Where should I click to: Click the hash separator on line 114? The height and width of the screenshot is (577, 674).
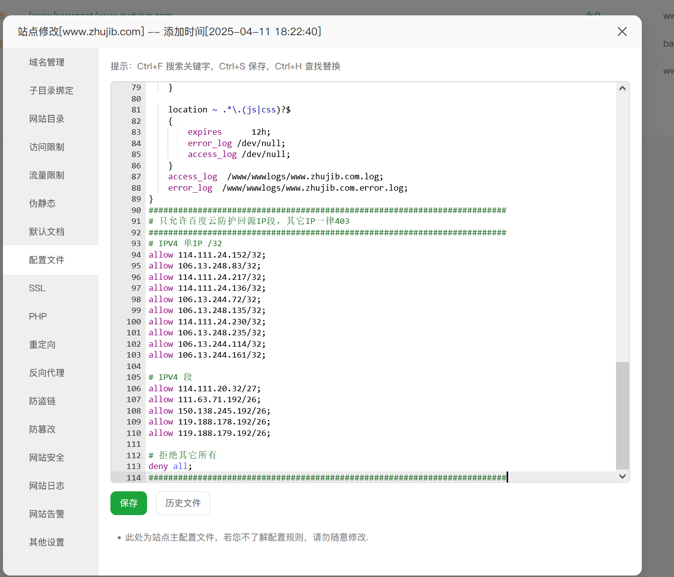pyautogui.click(x=327, y=478)
